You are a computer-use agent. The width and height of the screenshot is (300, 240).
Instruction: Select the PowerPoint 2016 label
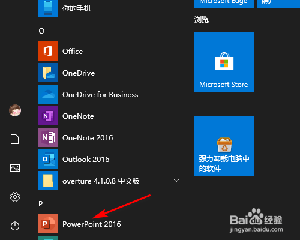click(92, 224)
